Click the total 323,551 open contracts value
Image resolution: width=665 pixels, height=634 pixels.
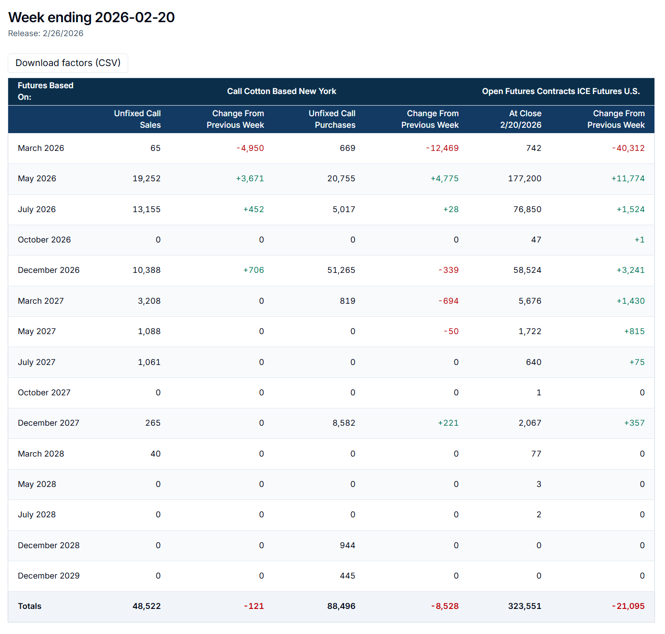click(524, 606)
